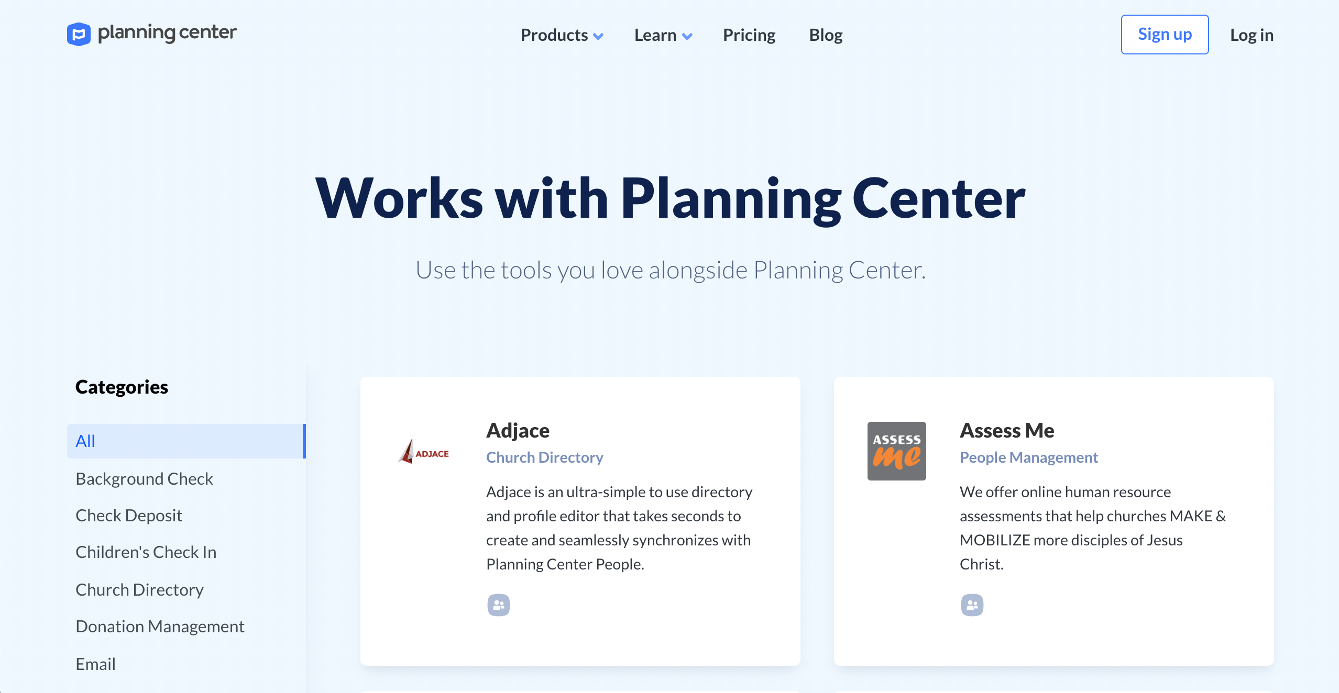The height and width of the screenshot is (693, 1339).
Task: Click the Adjace logo image
Action: (423, 452)
